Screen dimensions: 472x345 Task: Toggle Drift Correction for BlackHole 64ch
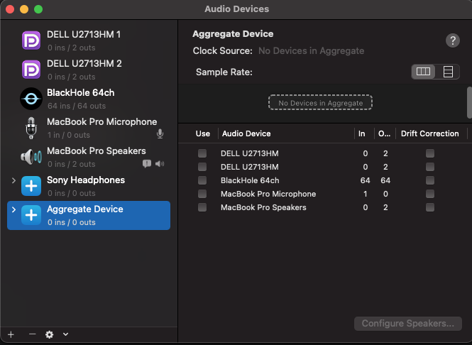[430, 180]
